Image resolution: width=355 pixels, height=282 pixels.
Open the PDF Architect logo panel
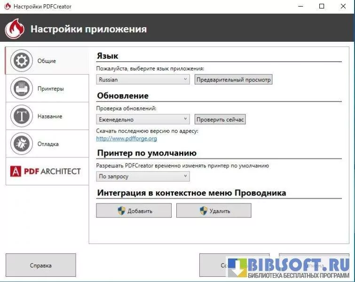[x=47, y=171]
